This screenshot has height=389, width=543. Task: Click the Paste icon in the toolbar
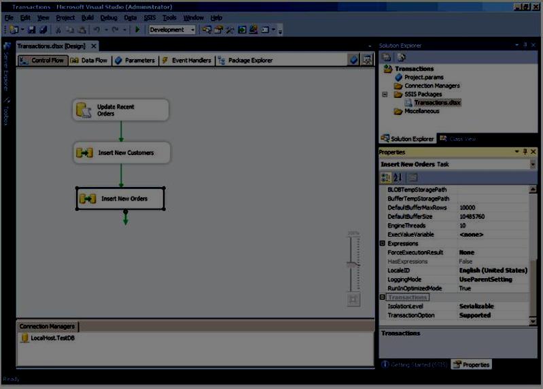[x=82, y=30]
